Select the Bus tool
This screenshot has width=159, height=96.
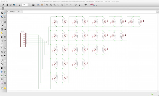point(2,72)
